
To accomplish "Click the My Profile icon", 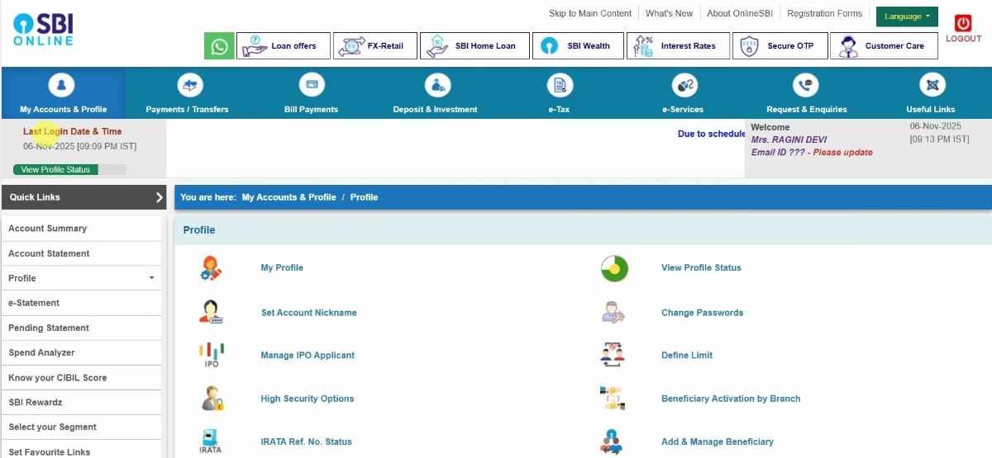I will pos(212,268).
